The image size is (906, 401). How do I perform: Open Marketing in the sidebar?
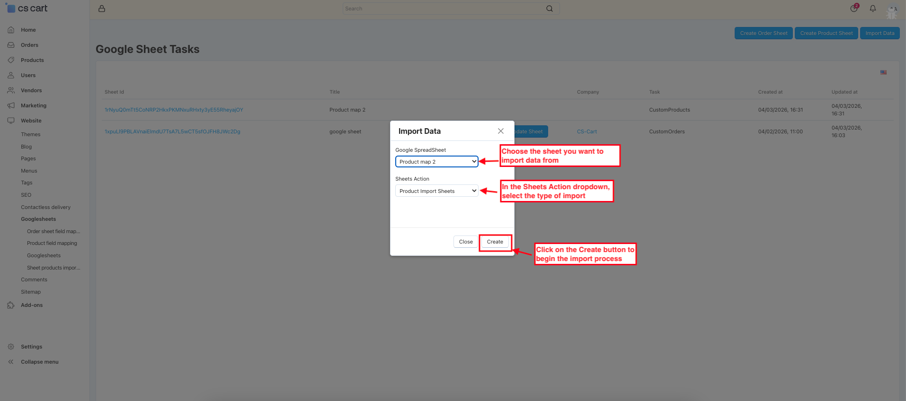coord(34,105)
